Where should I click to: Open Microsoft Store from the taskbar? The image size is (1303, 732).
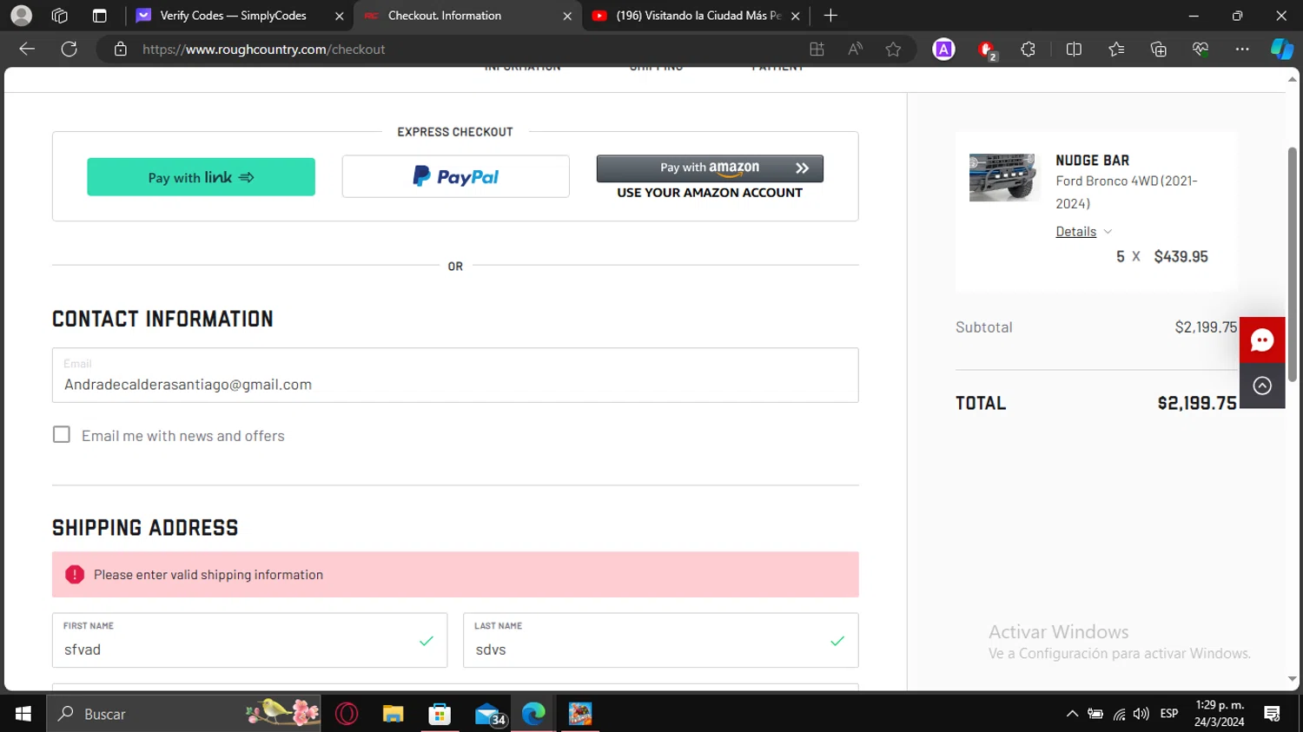[x=440, y=714]
